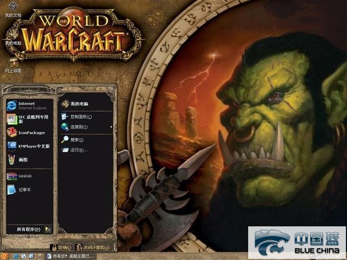This screenshot has width=347, height=260.
Task: Click the third quick launch icon
Action: 31,256
